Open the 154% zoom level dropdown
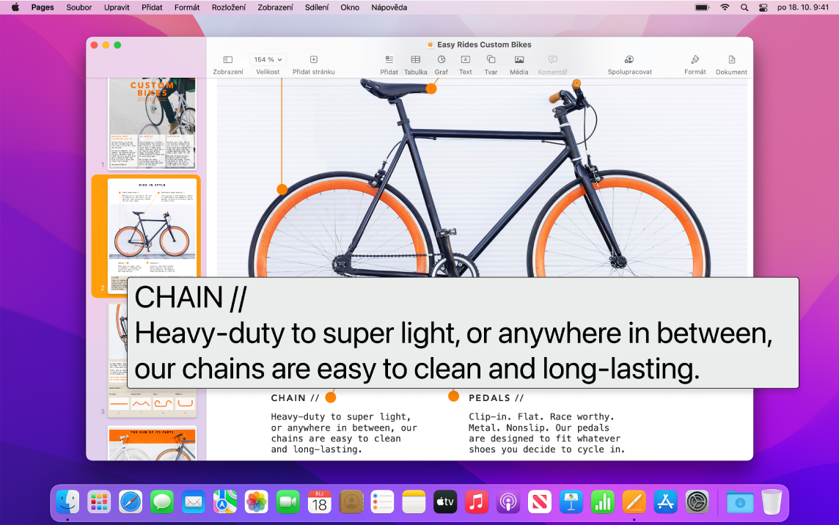 [x=266, y=59]
